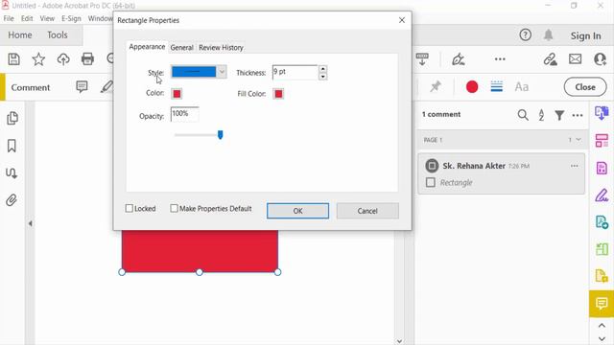614x345 pixels.
Task: Save the file with floppy disk icon
Action: click(14, 59)
